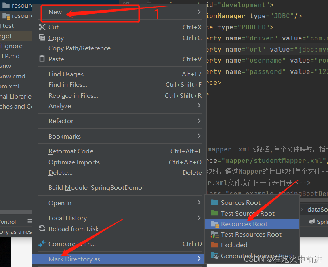Open the Refactor menu entry
This screenshot has height=267, width=328.
(x=120, y=121)
